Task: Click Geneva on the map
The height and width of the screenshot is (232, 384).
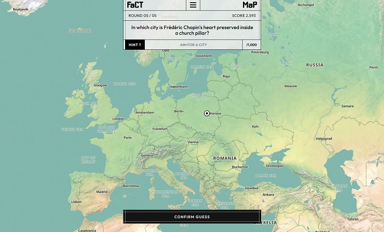Action: pos(147,155)
